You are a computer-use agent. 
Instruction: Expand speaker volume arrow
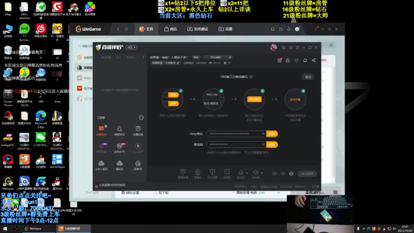click(x=262, y=173)
